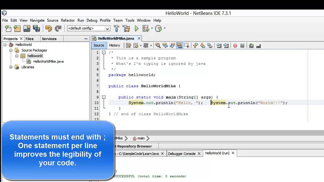324x182 pixels.
Task: Click the Open Project toolbar icon
Action: tap(27, 29)
